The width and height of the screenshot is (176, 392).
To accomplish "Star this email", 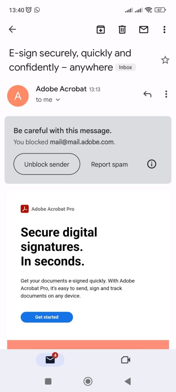I will tap(165, 60).
